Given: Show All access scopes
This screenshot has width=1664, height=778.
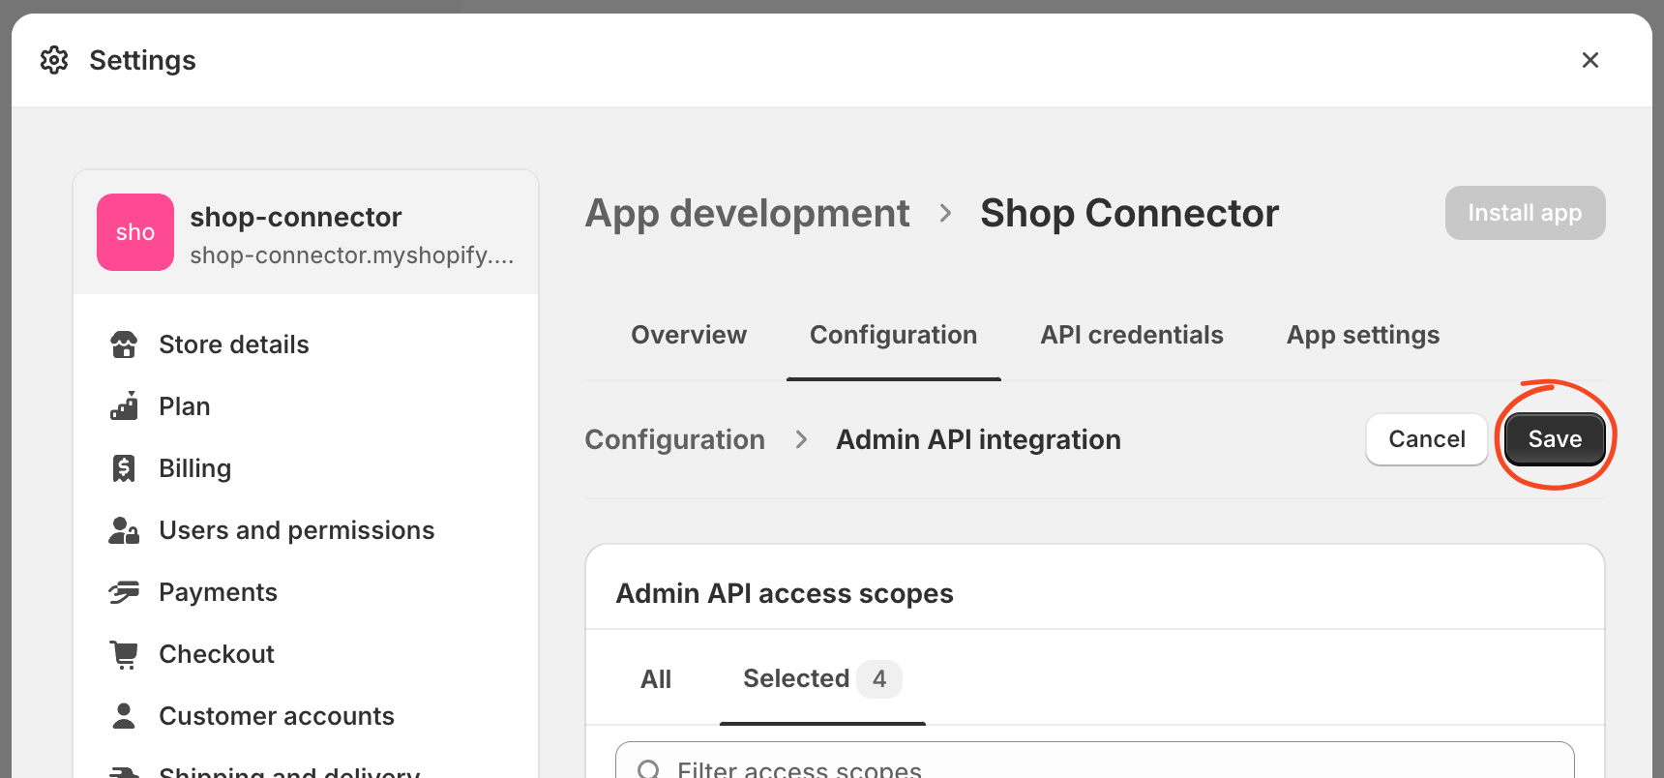Looking at the screenshot, I should tap(656, 679).
